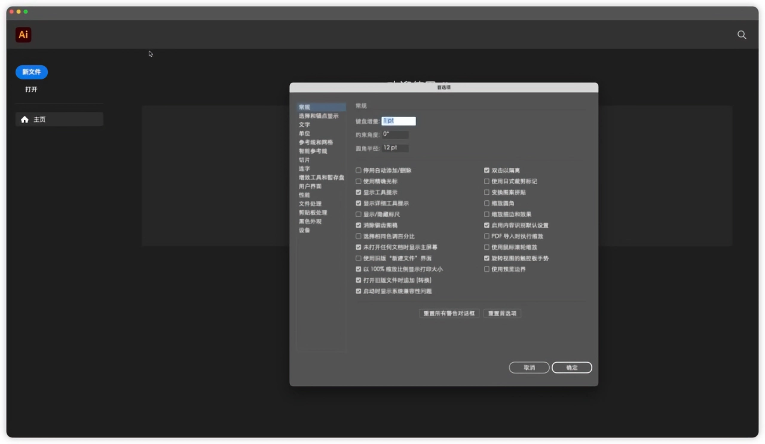765x444 pixels.
Task: Uncheck 未打开任何文档时显示主屏幕 checkbox
Action: tap(359, 247)
